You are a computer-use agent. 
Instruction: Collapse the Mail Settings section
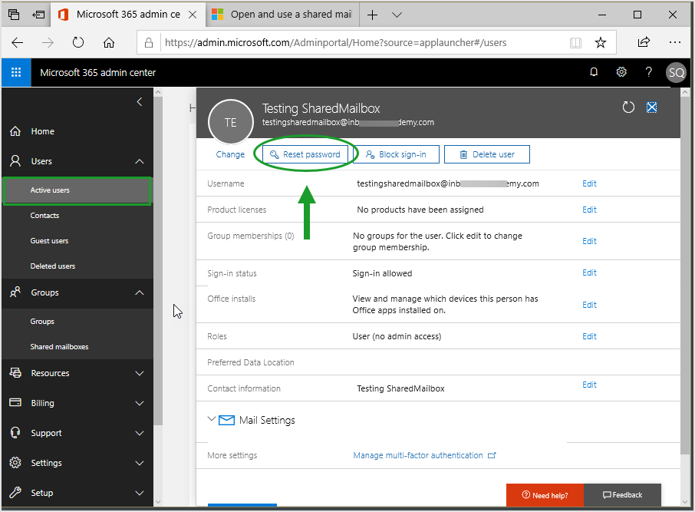pos(212,419)
